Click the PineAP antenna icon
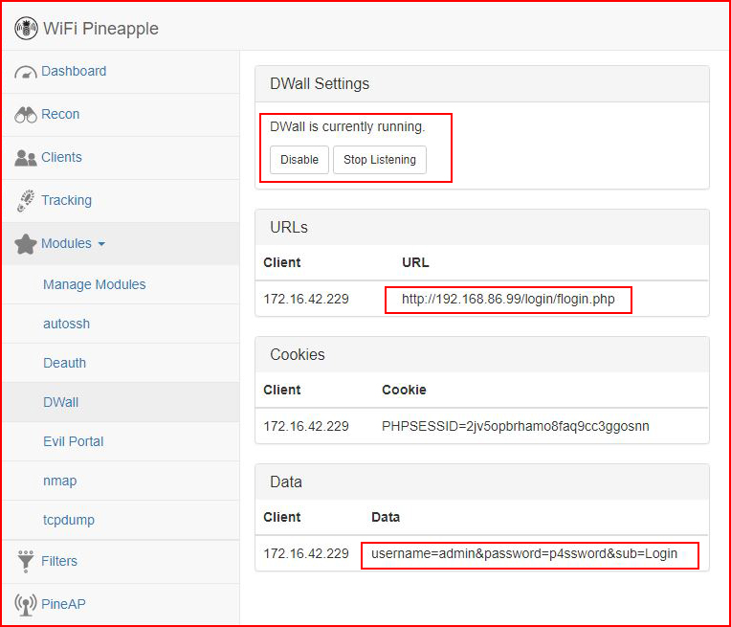Viewport: 731px width, 627px height. point(25,604)
